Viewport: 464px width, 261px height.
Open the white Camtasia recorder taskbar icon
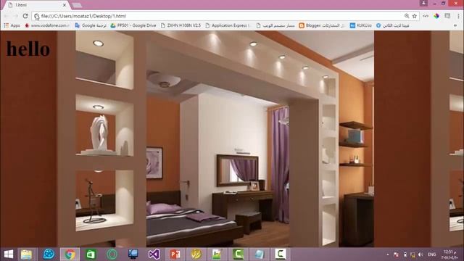coord(280,254)
